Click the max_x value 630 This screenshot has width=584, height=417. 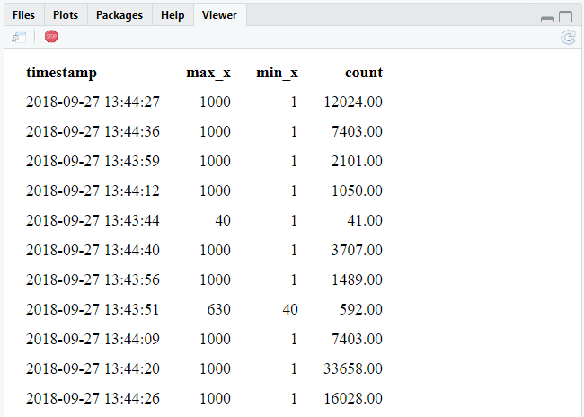(218, 309)
